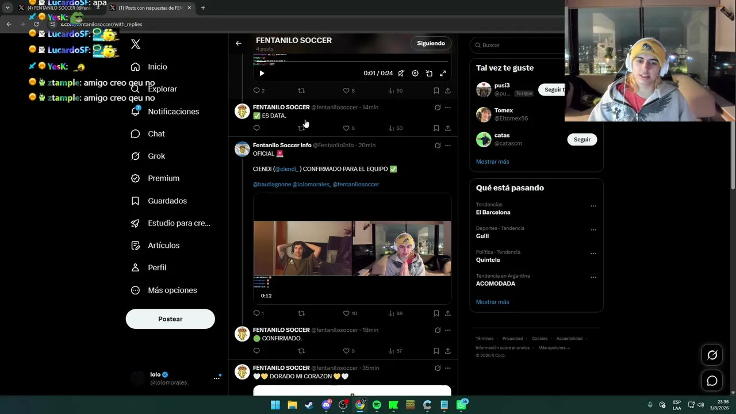The image size is (736, 414).
Task: Open the @bautiagnone mention link
Action: point(272,185)
